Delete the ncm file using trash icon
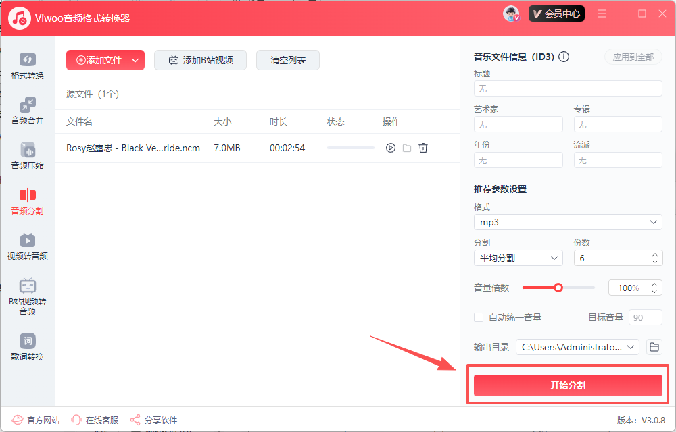This screenshot has width=676, height=432. [x=423, y=147]
